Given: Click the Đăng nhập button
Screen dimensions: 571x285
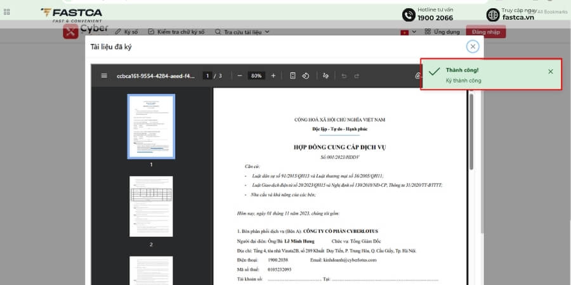Looking at the screenshot, I should [486, 32].
